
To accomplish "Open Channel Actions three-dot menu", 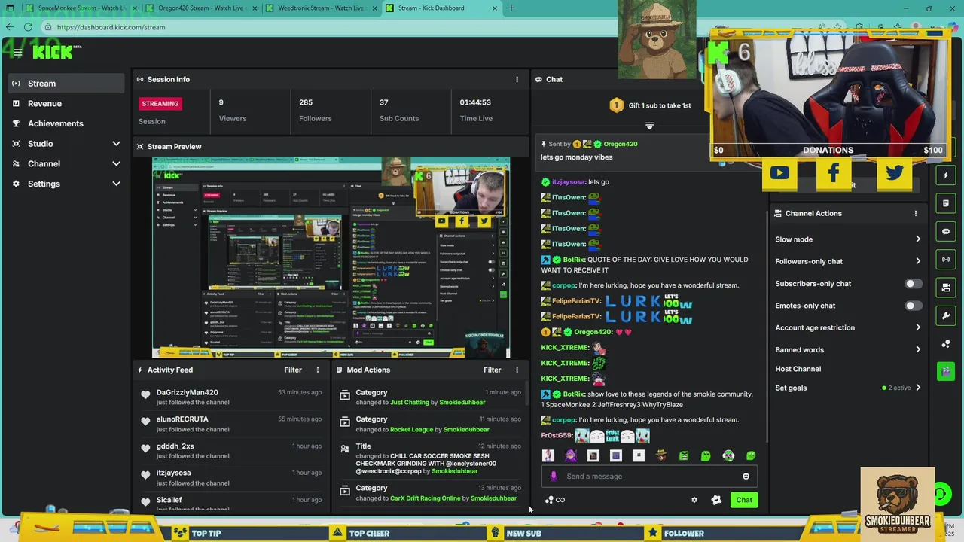I will click(916, 213).
